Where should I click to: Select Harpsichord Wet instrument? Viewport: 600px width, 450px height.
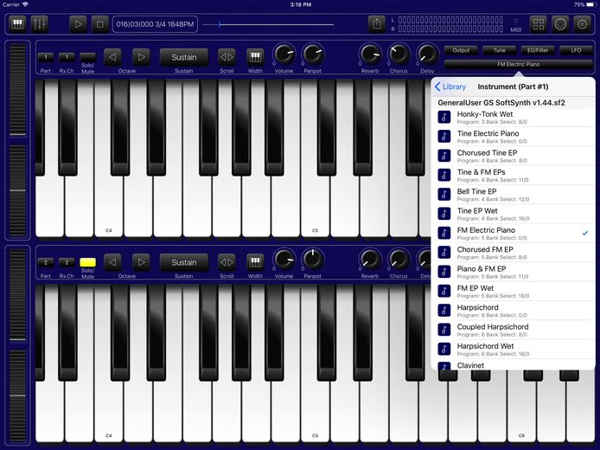pos(513,350)
